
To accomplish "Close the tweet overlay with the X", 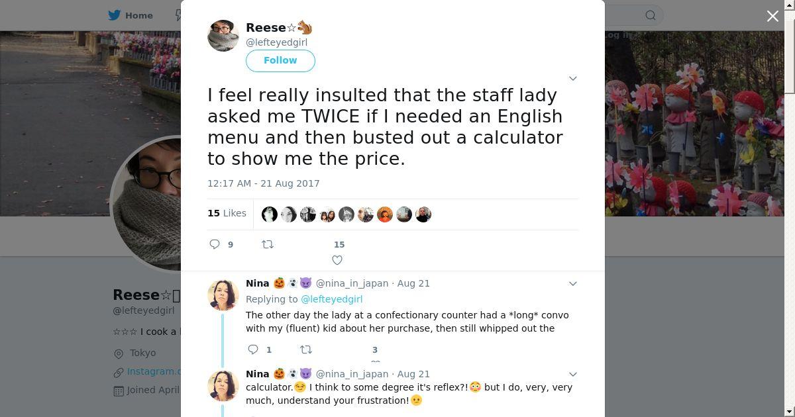I will (772, 16).
